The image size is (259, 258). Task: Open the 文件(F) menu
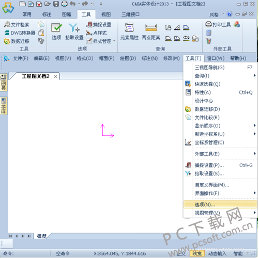pos(21,58)
